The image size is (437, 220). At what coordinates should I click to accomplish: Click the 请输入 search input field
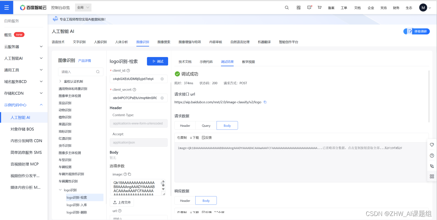coord(80,72)
